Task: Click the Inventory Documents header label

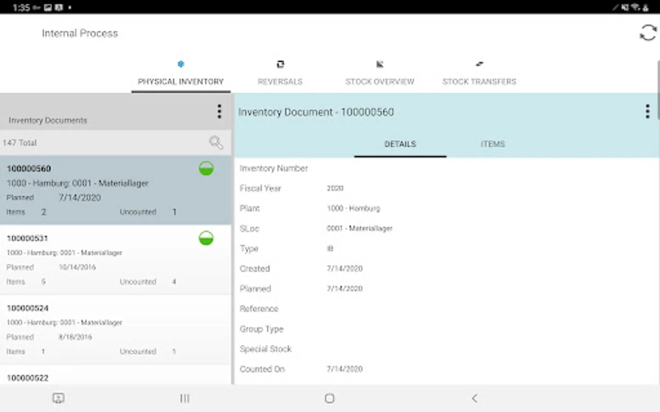Action: pyautogui.click(x=48, y=120)
